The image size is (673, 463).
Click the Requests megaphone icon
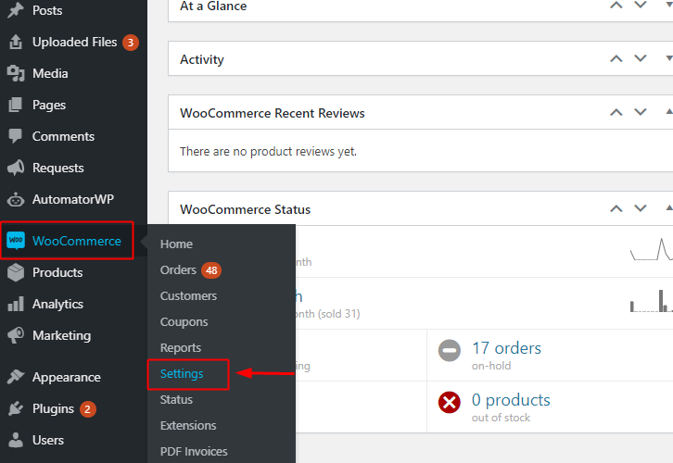[x=16, y=168]
